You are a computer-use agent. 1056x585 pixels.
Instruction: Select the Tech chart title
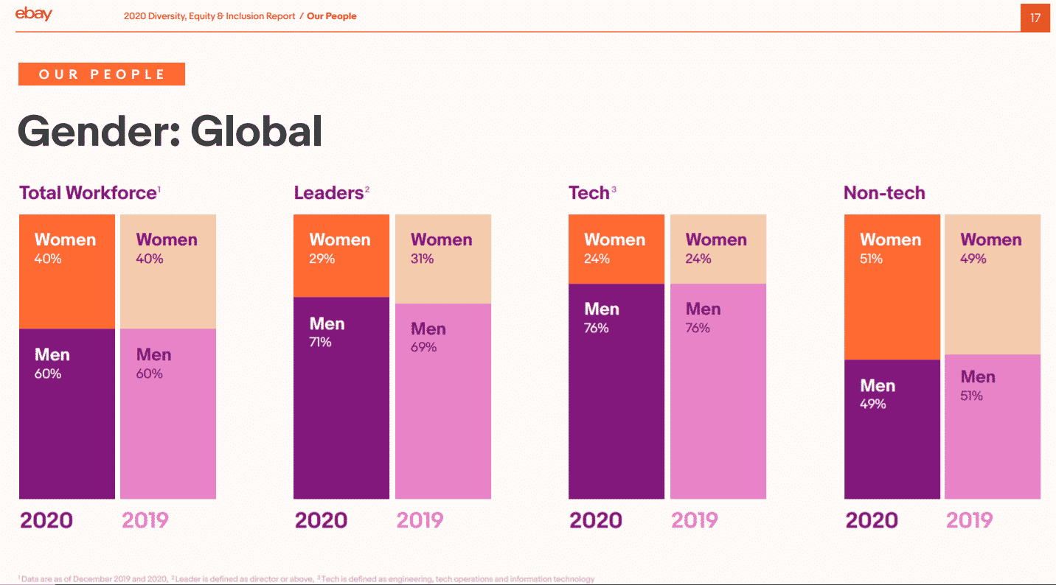coord(589,193)
